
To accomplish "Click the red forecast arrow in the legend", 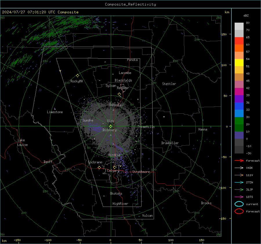I will 239,160.
